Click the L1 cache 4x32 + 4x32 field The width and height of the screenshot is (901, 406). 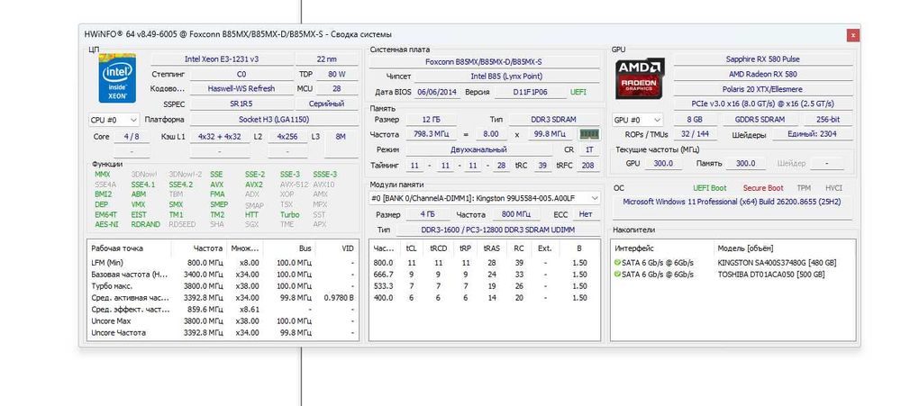[x=220, y=137]
